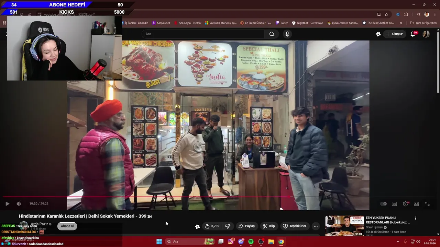Open Spotify from the taskbar

251,242
